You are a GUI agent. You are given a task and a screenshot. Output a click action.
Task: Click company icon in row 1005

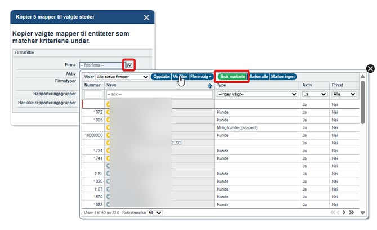(x=109, y=120)
